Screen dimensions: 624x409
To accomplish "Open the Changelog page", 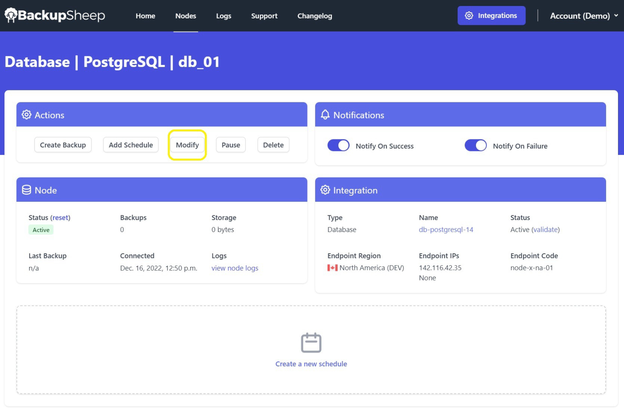I will pos(314,16).
